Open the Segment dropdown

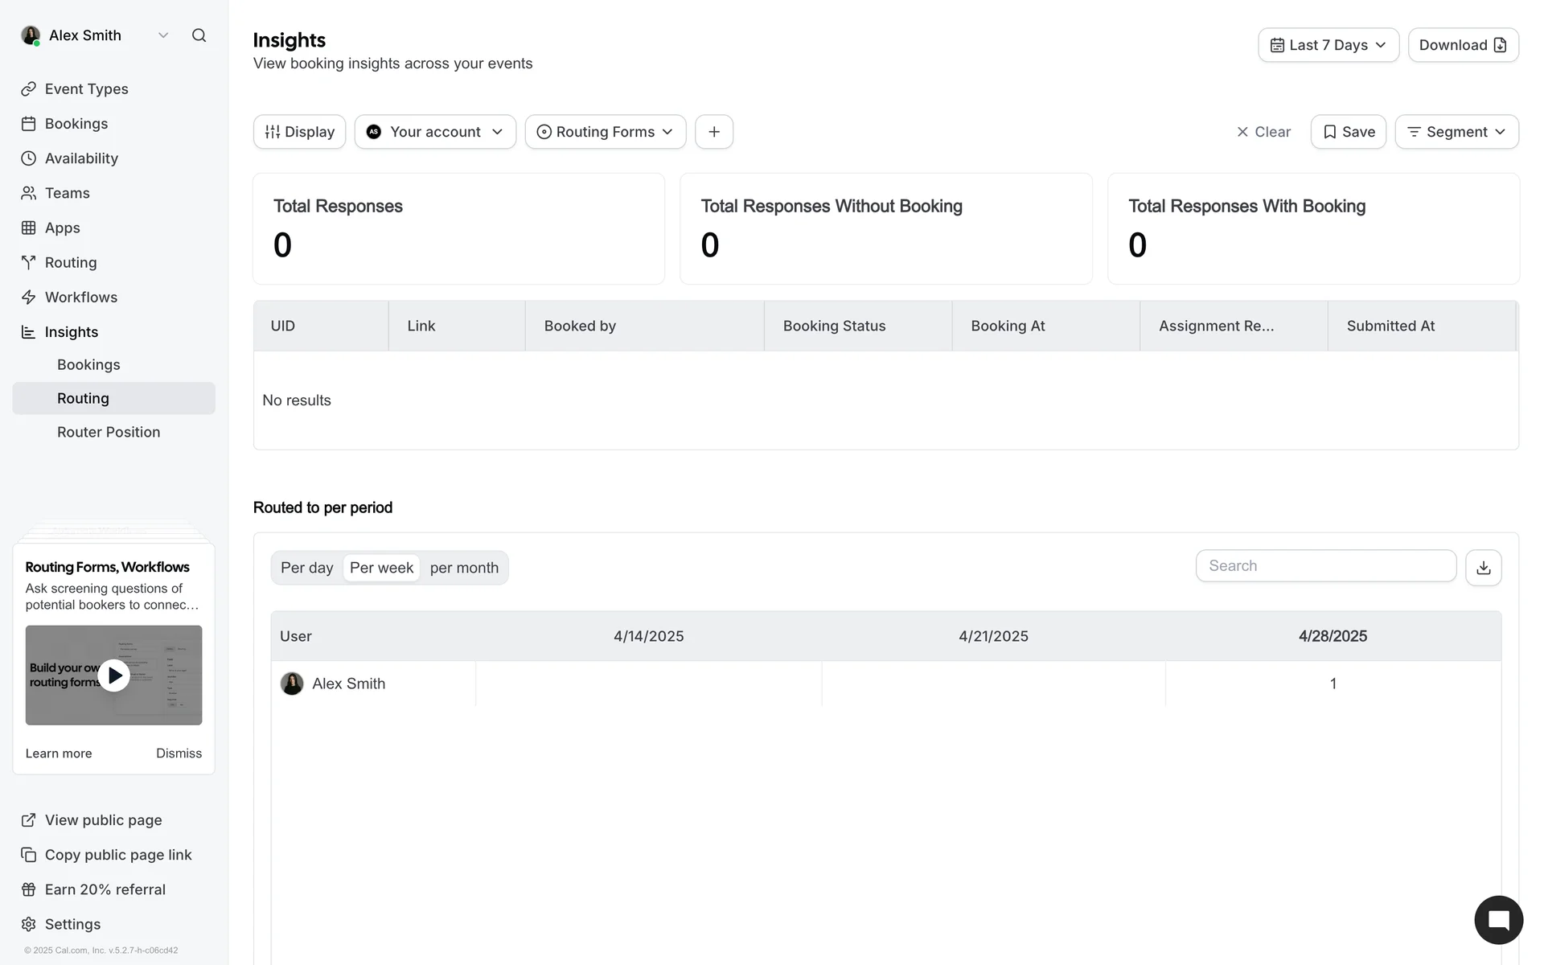1456,132
